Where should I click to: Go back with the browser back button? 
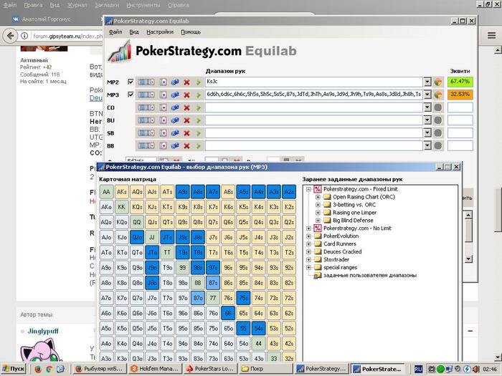click(x=11, y=36)
